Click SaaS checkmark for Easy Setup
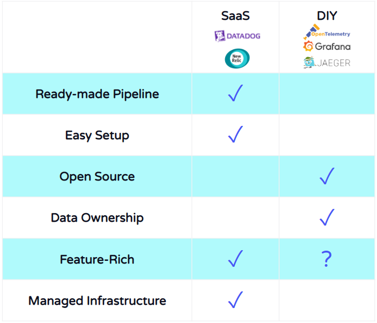This screenshot has width=377, height=323. (235, 134)
